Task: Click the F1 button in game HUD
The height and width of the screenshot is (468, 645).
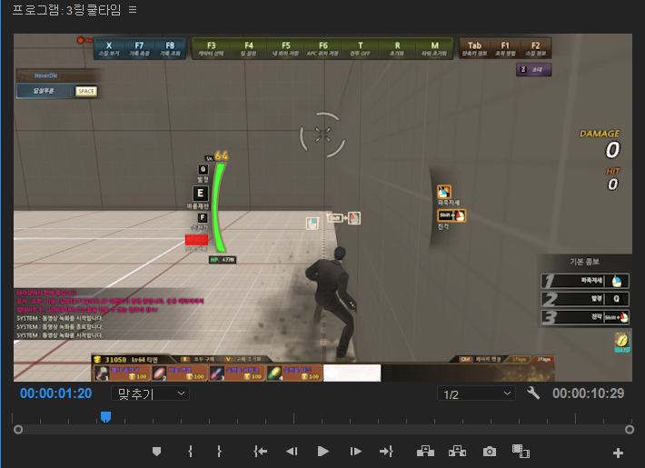Action: [505, 48]
